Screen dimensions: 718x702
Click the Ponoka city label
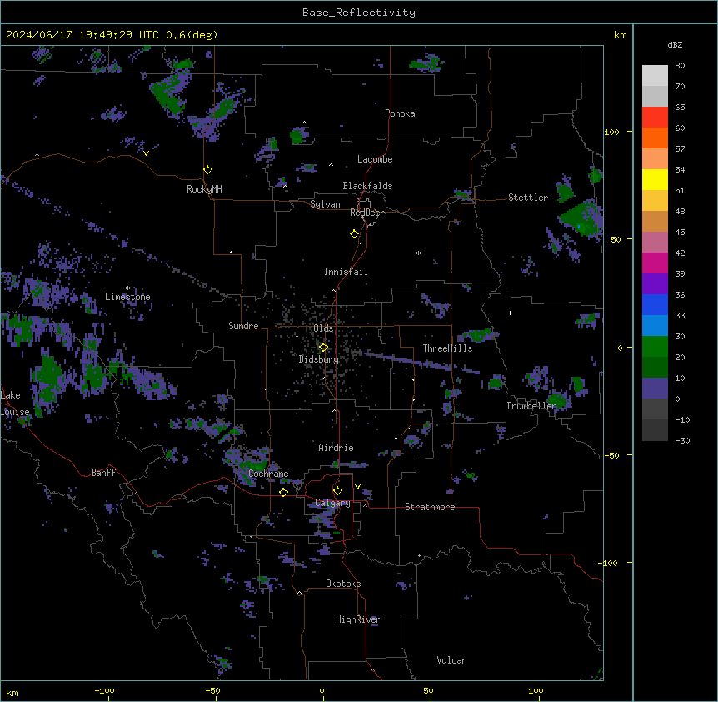click(x=400, y=113)
